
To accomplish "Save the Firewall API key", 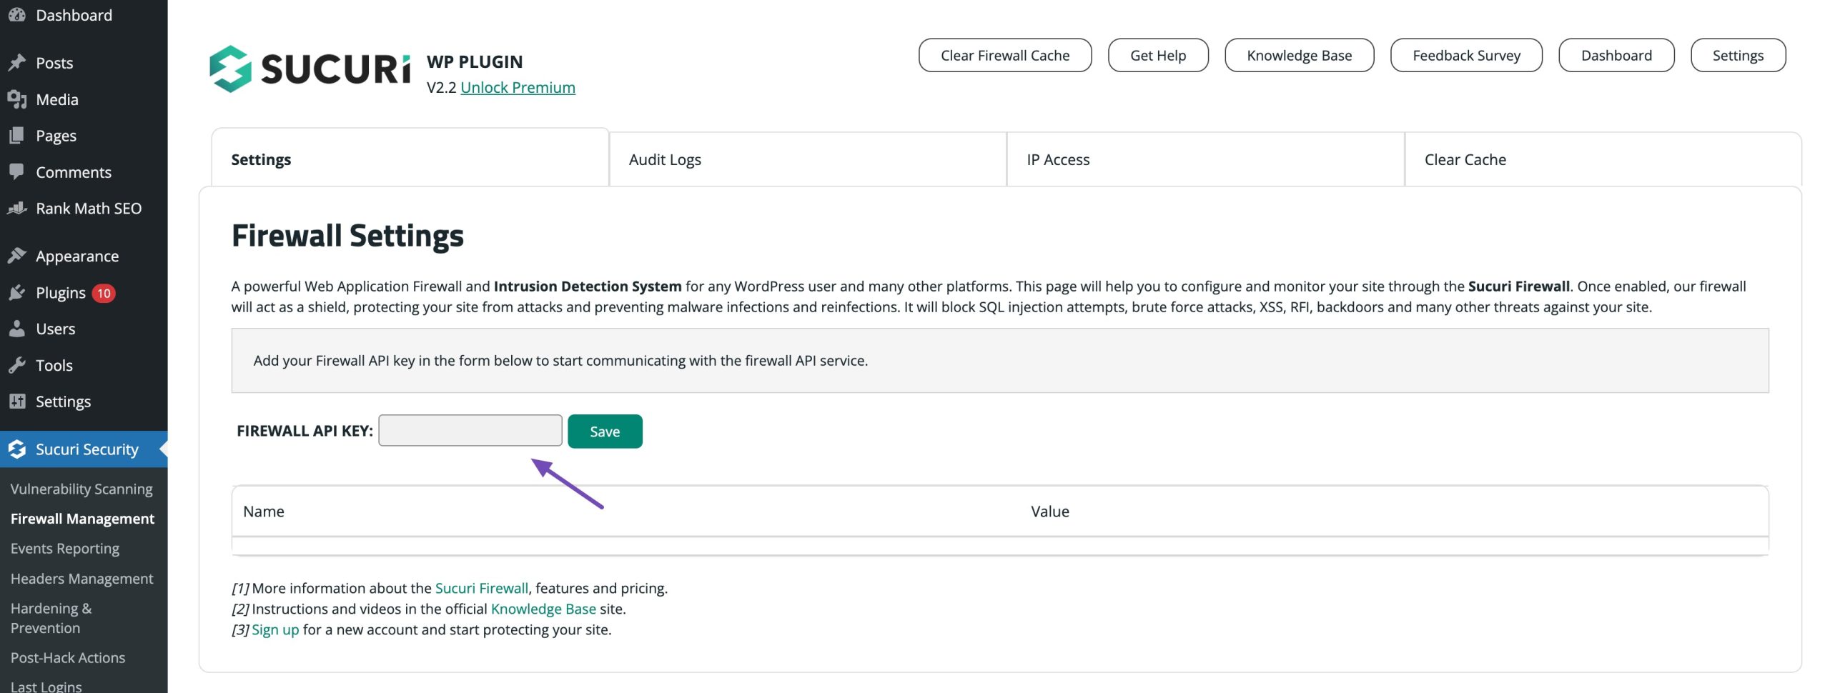I will 605,432.
